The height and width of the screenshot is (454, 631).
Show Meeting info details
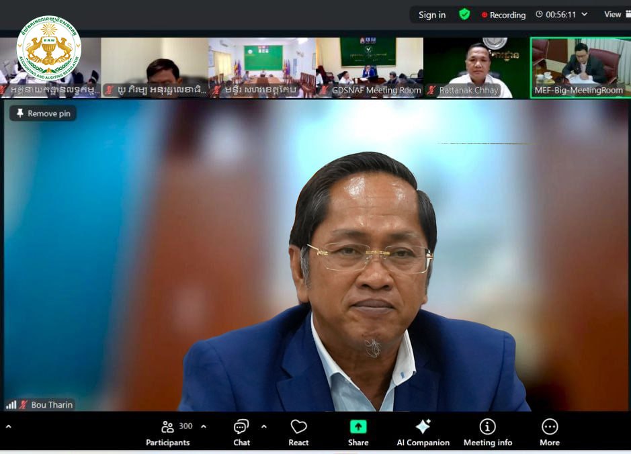487,433
